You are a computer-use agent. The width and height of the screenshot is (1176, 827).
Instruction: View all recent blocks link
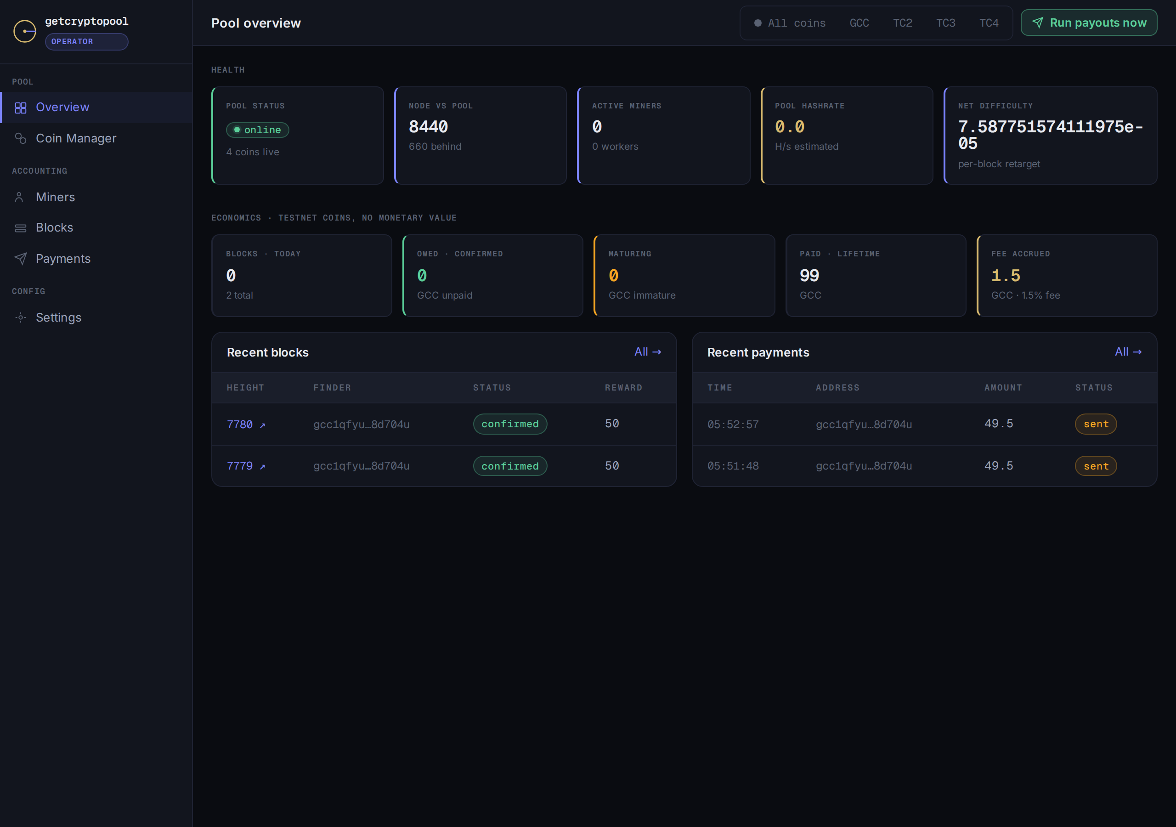point(647,352)
